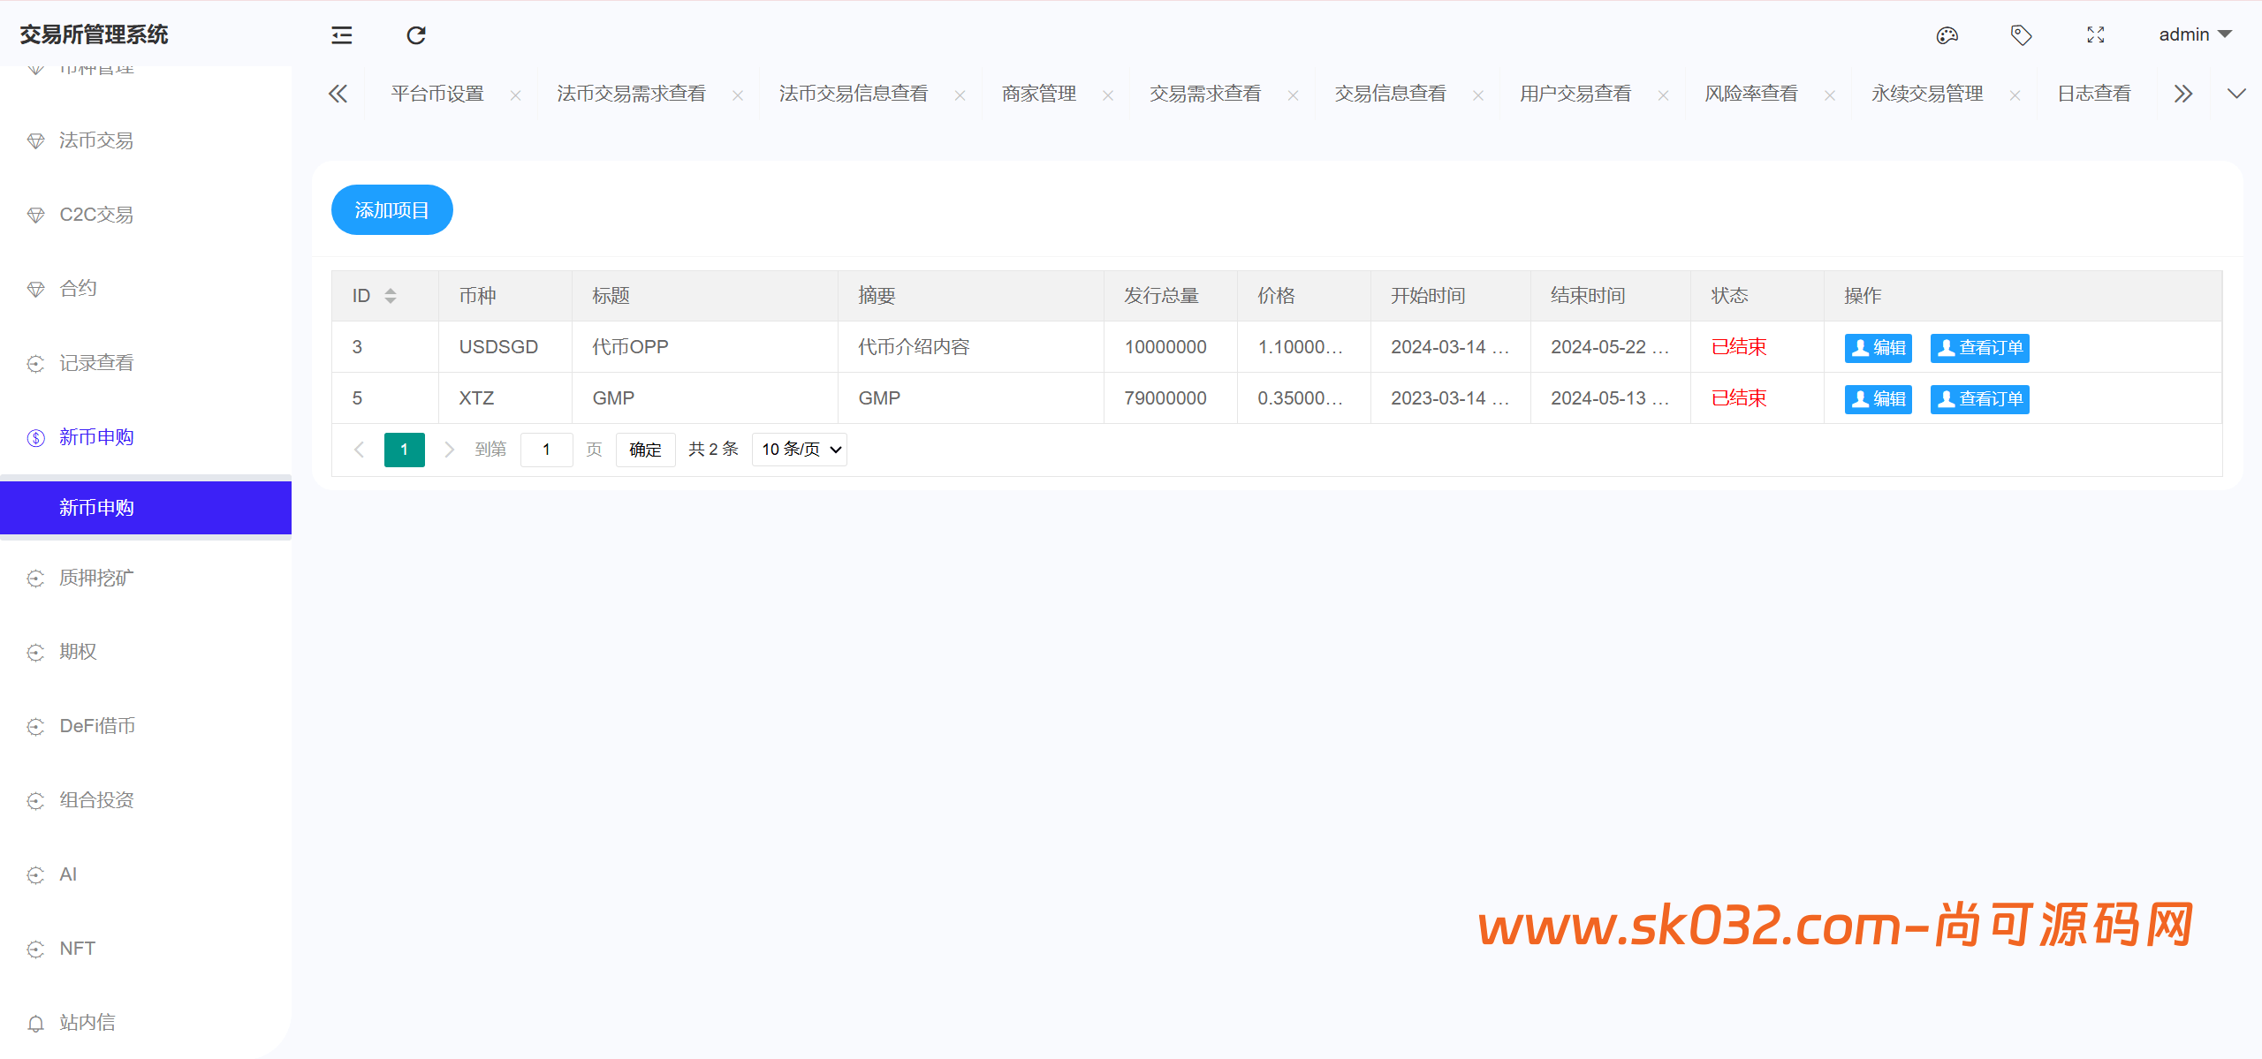The image size is (2262, 1059).
Task: Close the 风险率查看 tab
Action: pos(1830,94)
